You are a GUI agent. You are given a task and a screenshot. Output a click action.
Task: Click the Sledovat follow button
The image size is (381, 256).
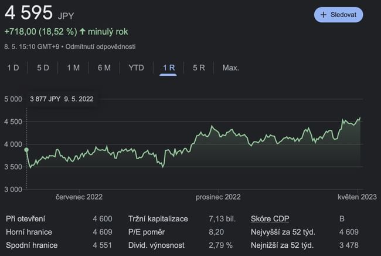[x=338, y=15]
